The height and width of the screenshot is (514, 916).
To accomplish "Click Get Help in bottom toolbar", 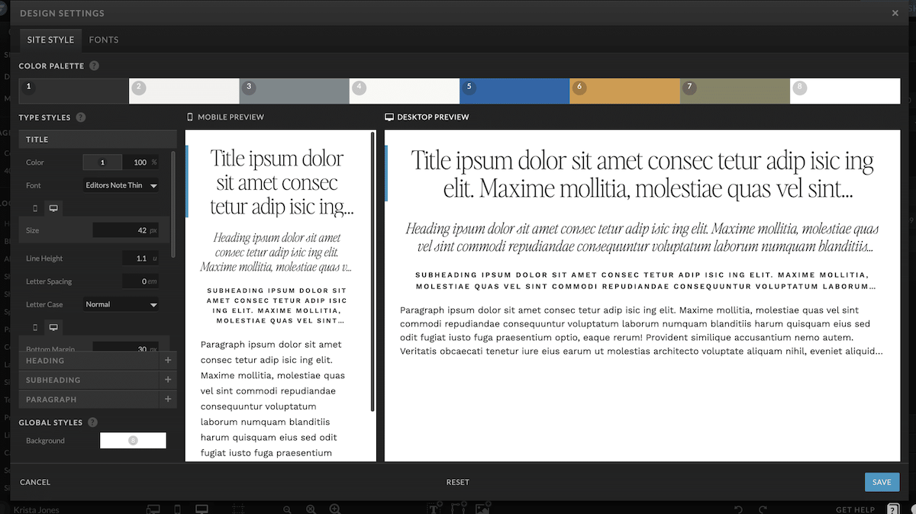I will (x=855, y=509).
